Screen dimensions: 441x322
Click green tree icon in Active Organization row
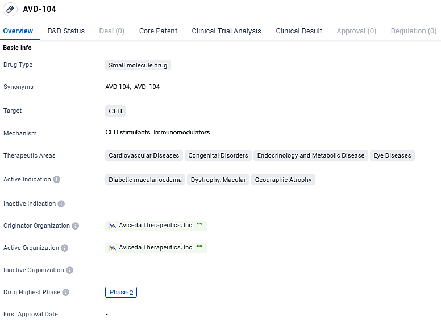tap(199, 248)
